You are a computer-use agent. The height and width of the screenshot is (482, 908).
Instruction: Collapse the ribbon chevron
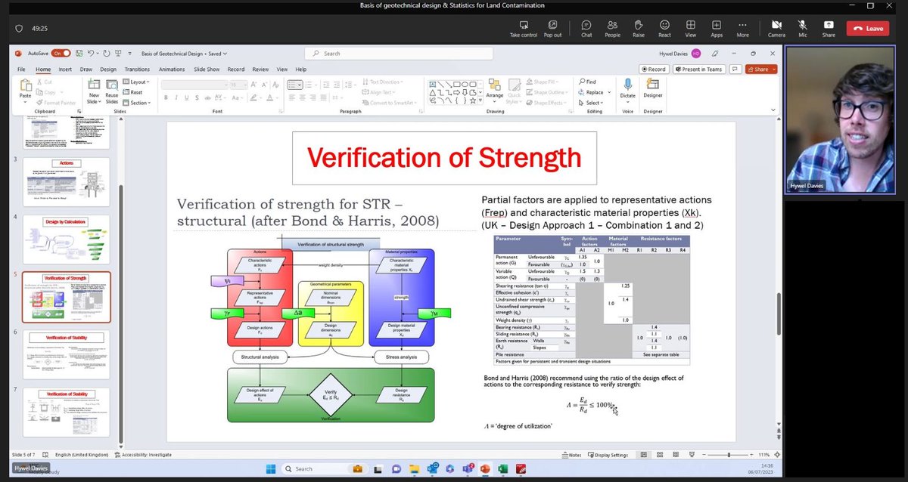[773, 110]
